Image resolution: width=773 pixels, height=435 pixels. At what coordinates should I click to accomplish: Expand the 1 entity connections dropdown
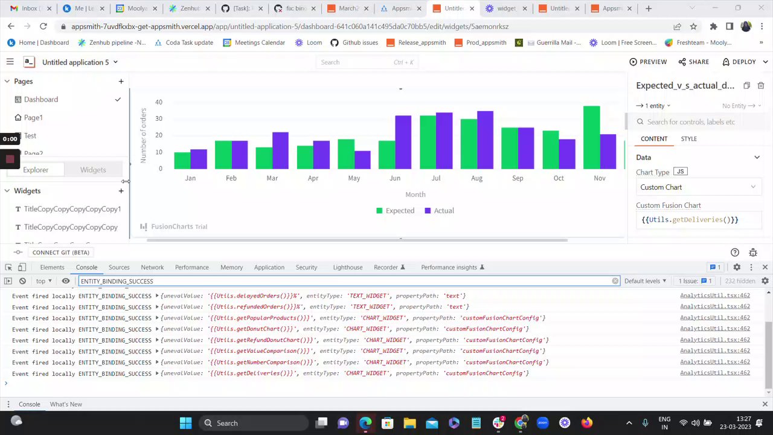pos(653,106)
